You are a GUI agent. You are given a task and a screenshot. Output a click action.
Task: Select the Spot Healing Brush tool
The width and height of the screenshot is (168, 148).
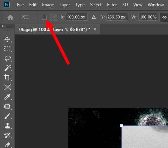[7, 106]
